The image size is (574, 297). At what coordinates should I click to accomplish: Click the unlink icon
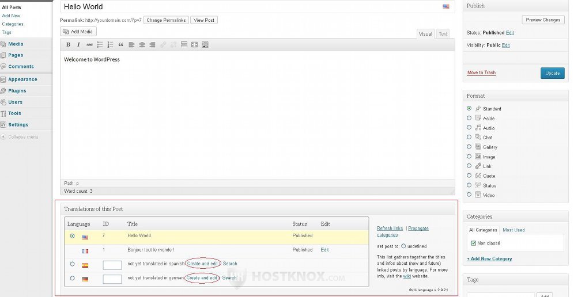tap(173, 45)
